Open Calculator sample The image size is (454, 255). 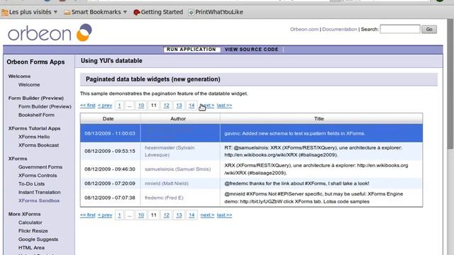click(30, 222)
